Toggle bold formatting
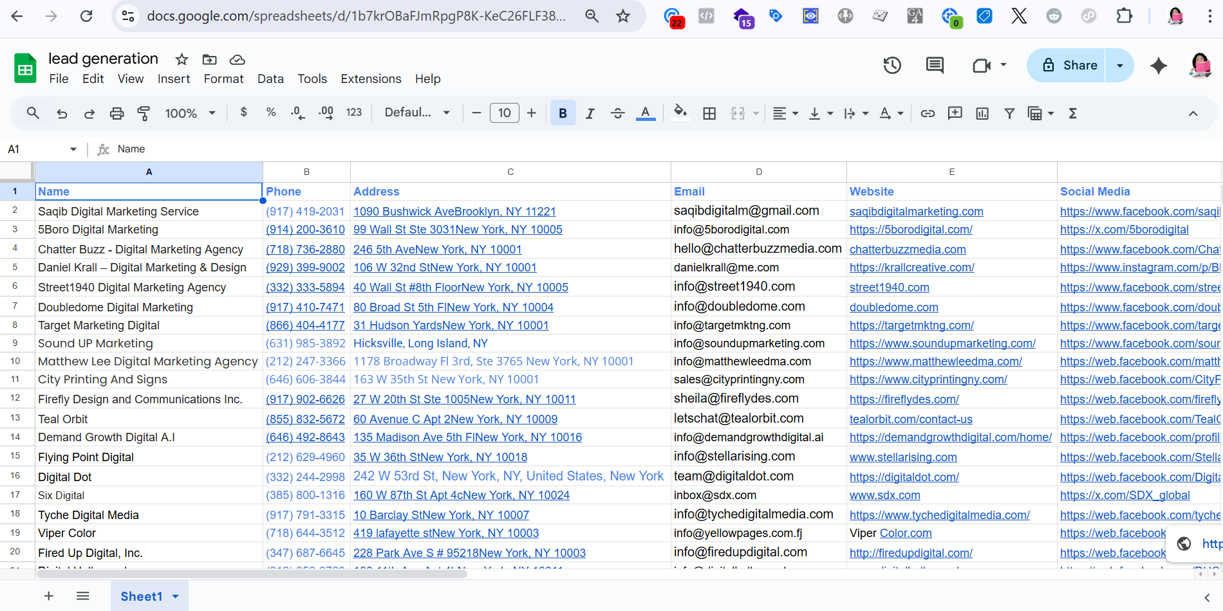The height and width of the screenshot is (611, 1223). [563, 113]
